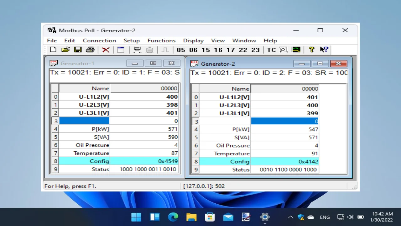The height and width of the screenshot is (226, 401).
Task: Select highlighted value cell row 3 in Generator-2
Action: point(284,121)
